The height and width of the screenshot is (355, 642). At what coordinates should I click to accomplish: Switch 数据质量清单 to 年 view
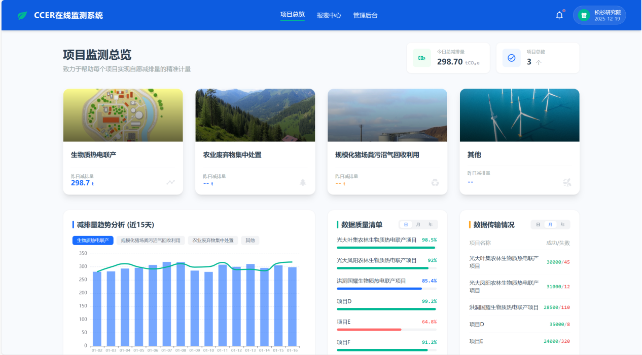(x=431, y=224)
